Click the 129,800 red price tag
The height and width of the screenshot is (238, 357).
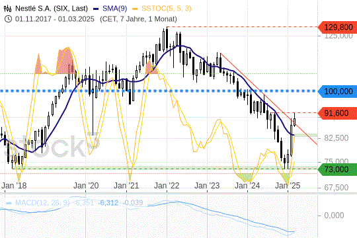click(337, 27)
